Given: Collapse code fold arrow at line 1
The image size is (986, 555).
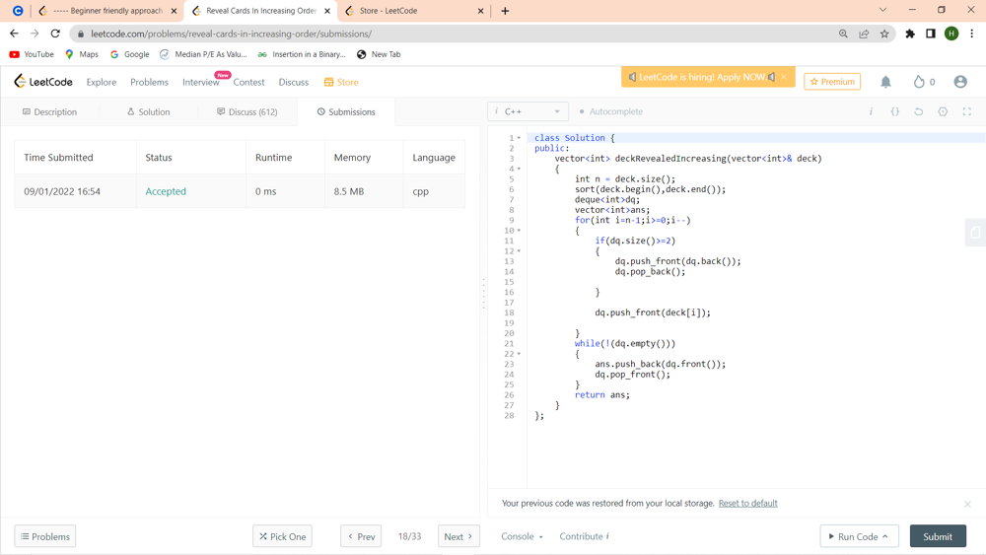Looking at the screenshot, I should pos(520,138).
